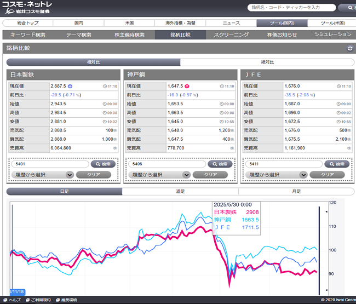
Task: Click the chart's right range handle bar
Action: coord(319,250)
